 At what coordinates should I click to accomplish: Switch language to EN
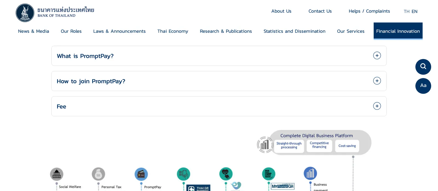click(x=414, y=11)
